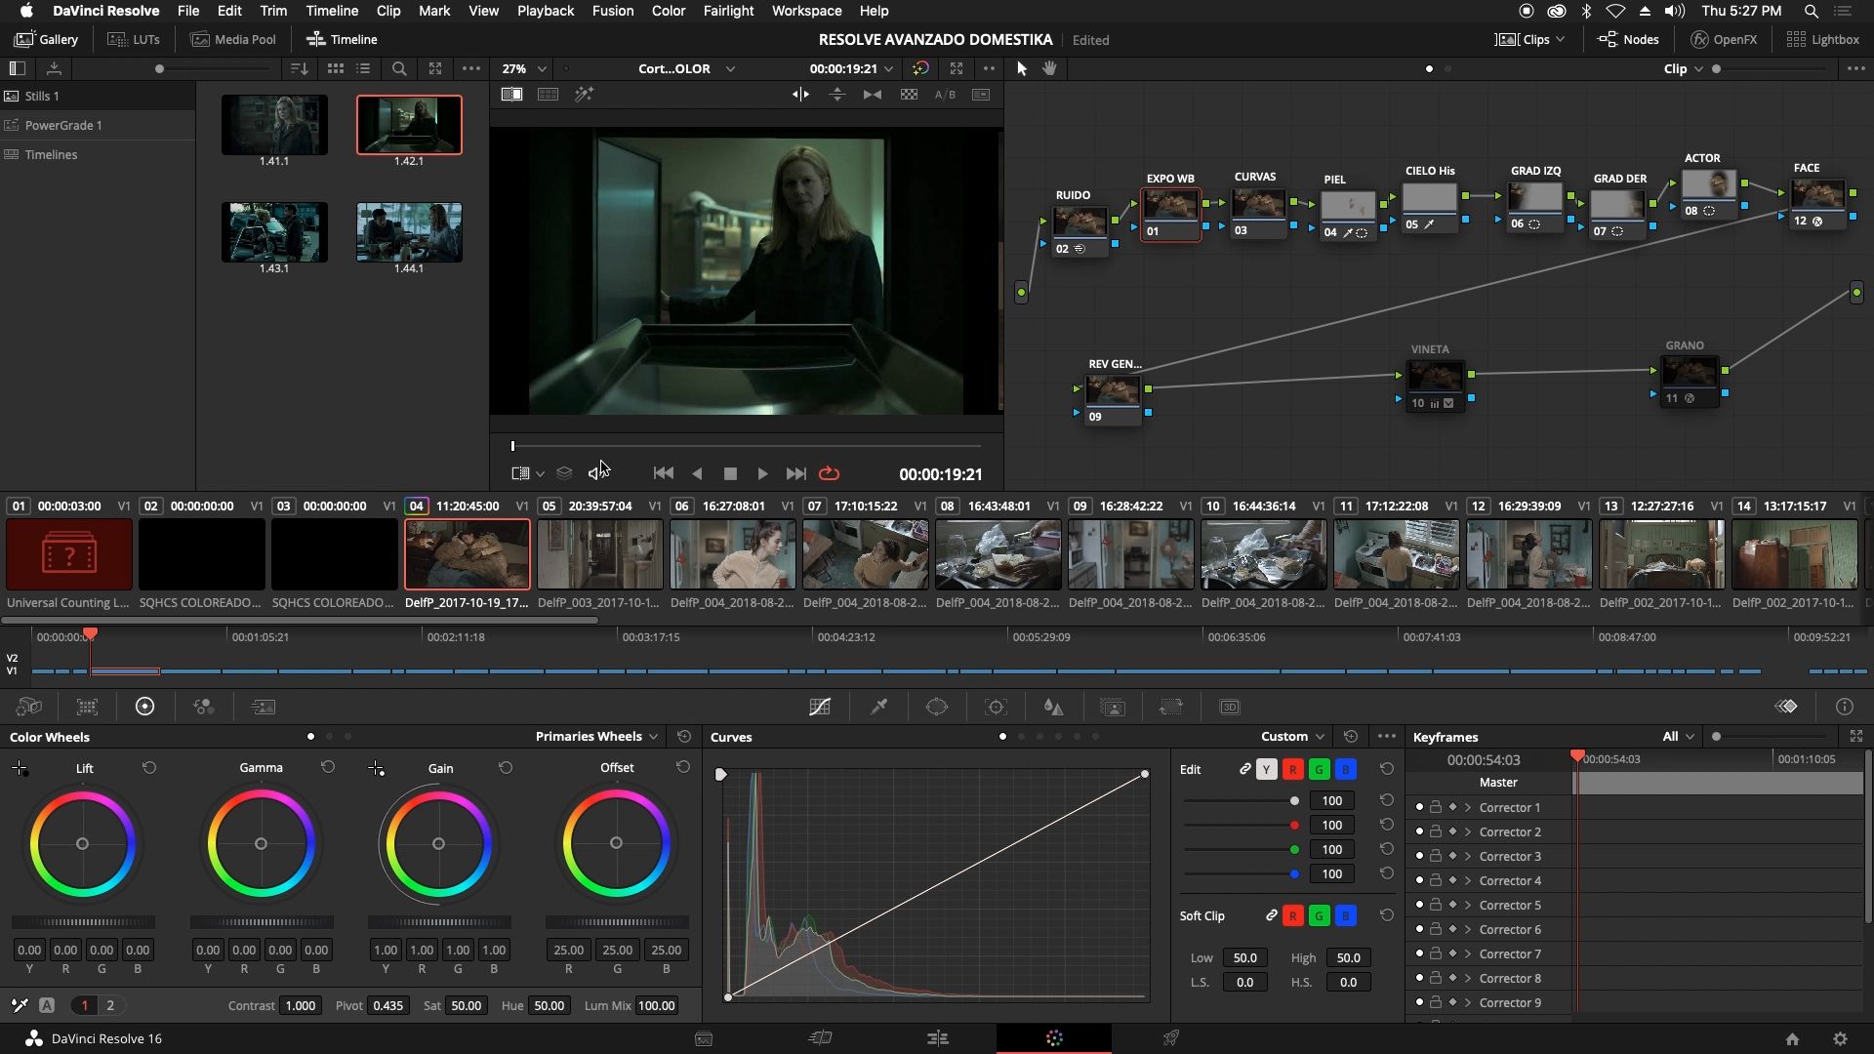Show the OpenFX panel
Image resolution: width=1874 pixels, height=1054 pixels.
[1724, 39]
